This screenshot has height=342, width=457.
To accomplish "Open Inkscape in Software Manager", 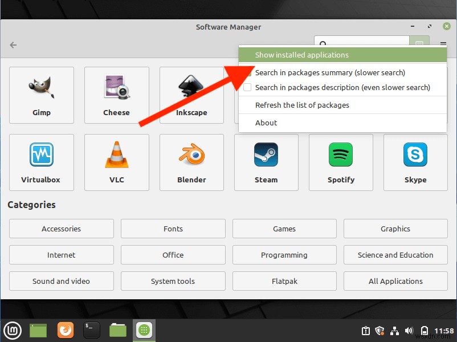I will tap(191, 95).
